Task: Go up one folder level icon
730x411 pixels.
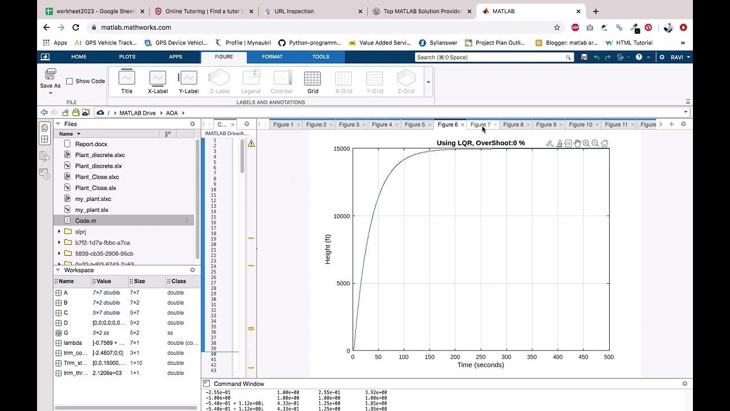Action: point(65,112)
